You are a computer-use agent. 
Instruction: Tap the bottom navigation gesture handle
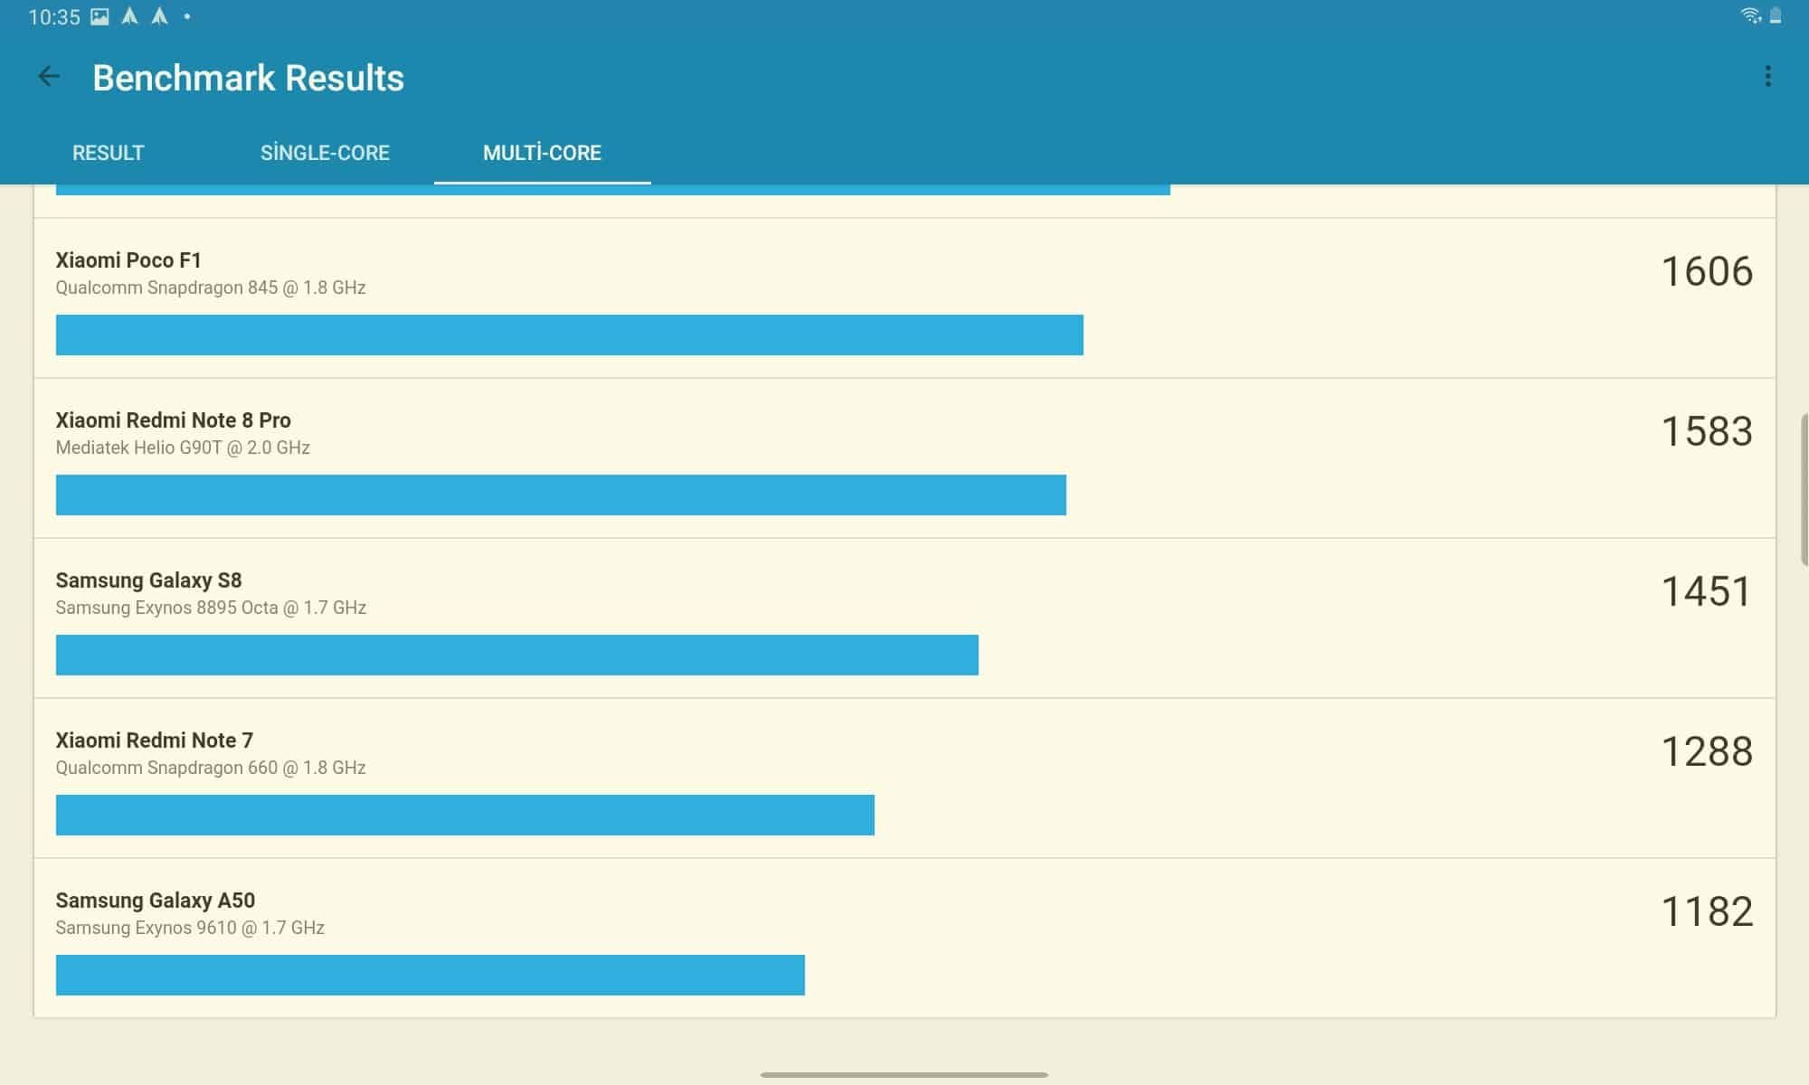904,1075
